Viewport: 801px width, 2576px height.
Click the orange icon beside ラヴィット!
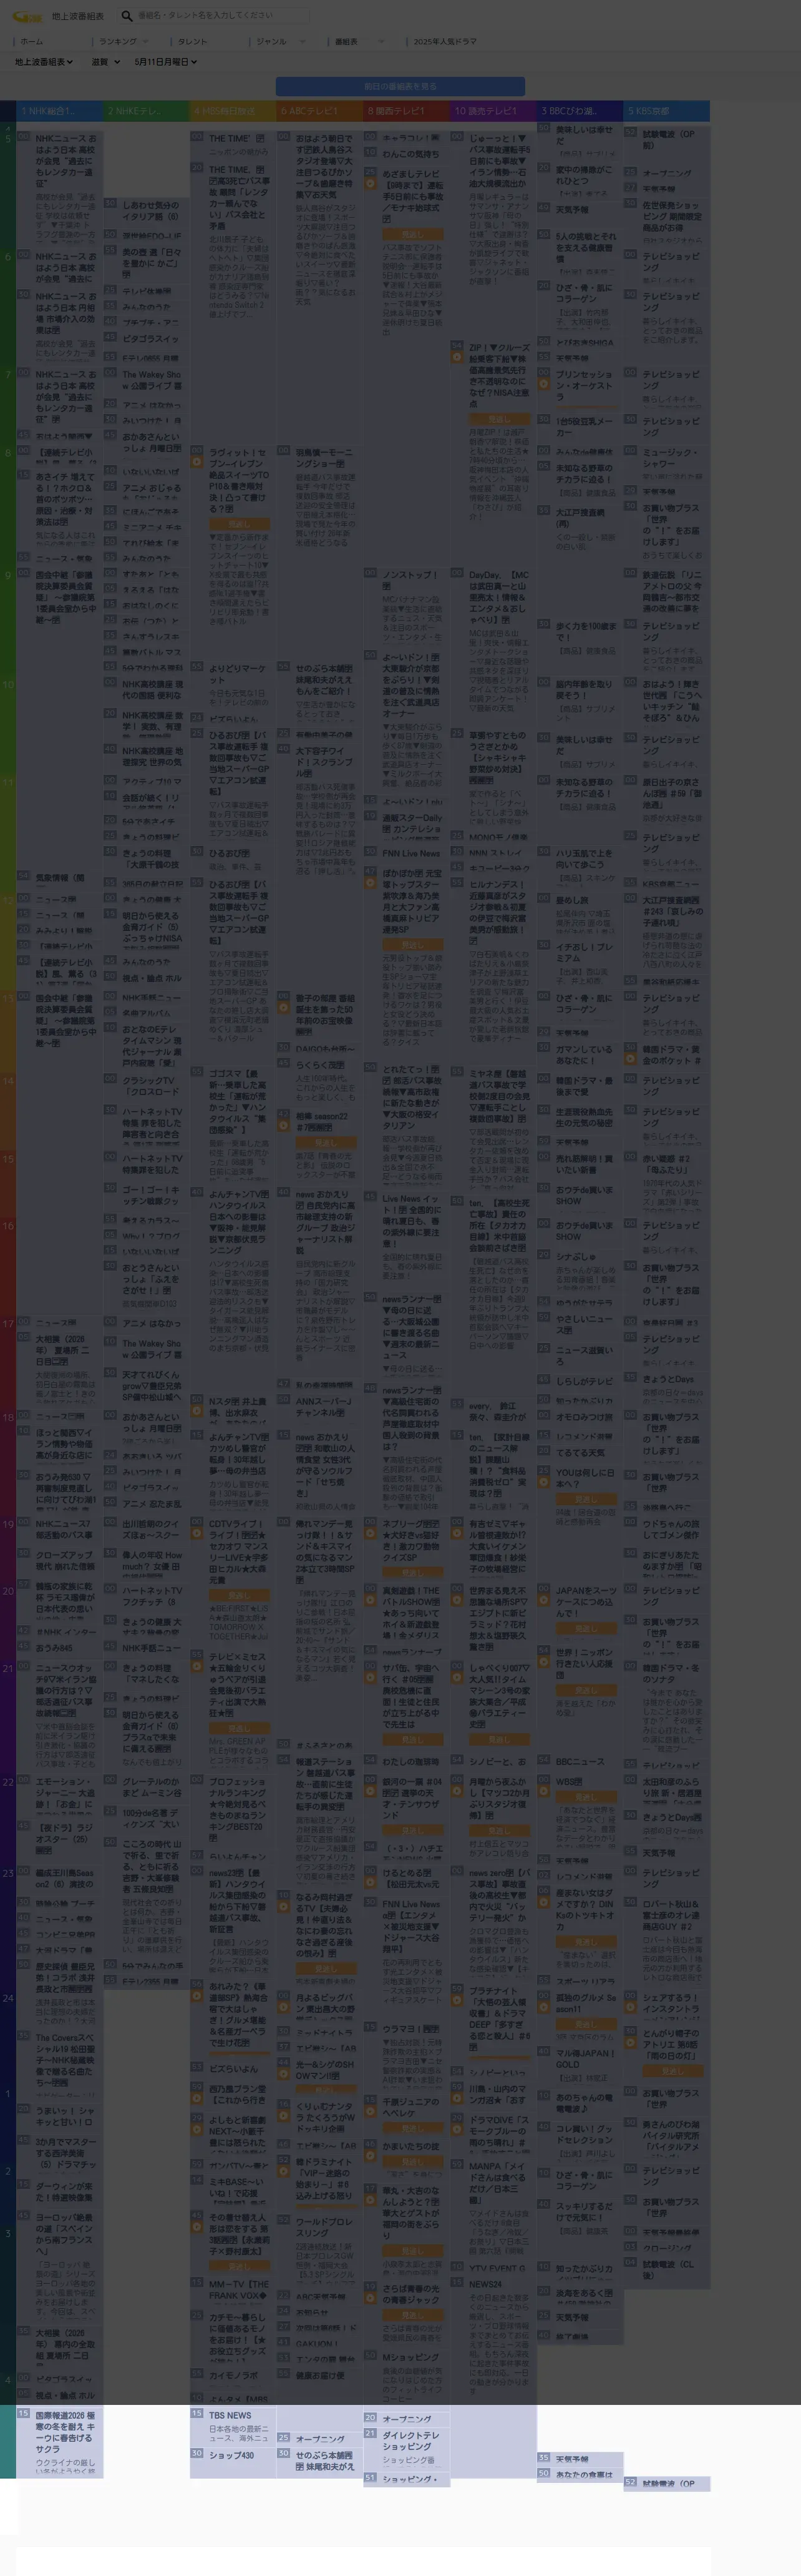pyautogui.click(x=197, y=462)
